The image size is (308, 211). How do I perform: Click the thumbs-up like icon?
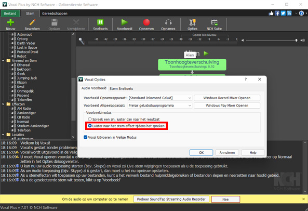(271, 13)
